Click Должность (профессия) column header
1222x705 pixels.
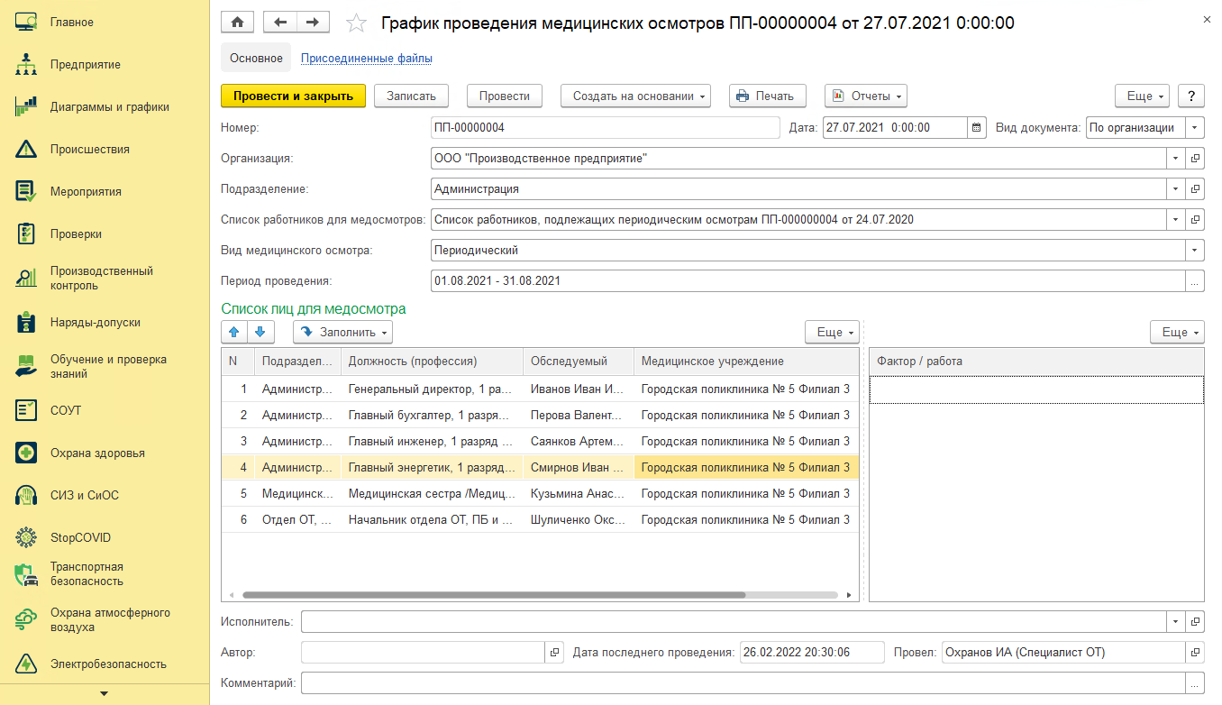click(432, 362)
